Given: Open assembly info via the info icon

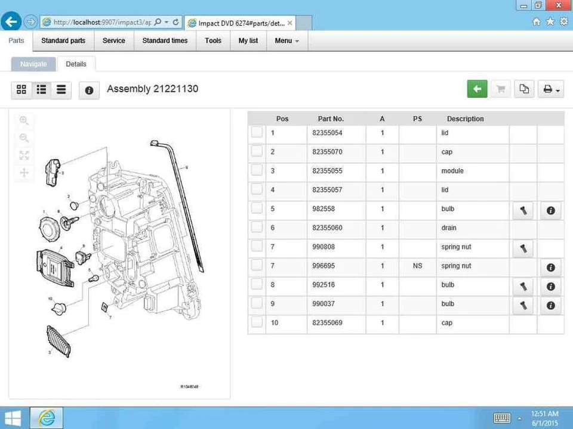Looking at the screenshot, I should pyautogui.click(x=88, y=90).
